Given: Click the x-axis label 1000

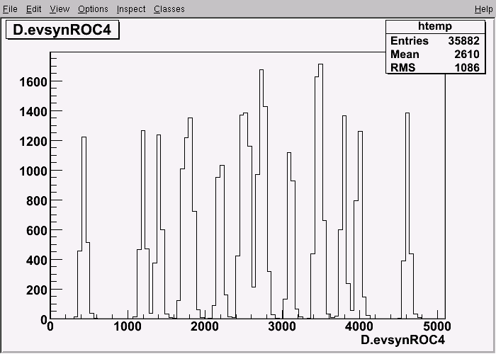Looking at the screenshot, I should 128,326.
